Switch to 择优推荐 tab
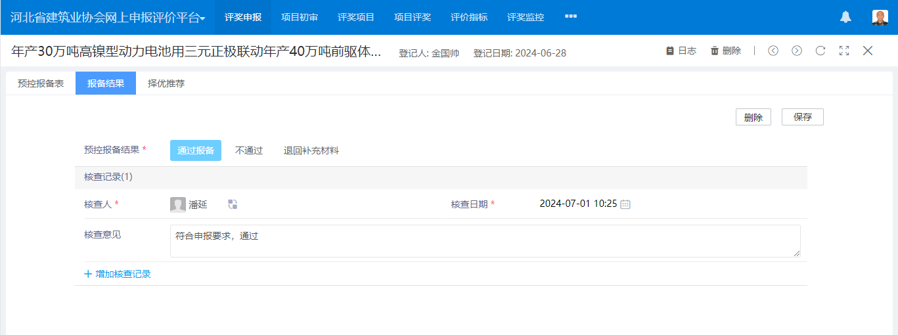The image size is (898, 335). tap(166, 83)
